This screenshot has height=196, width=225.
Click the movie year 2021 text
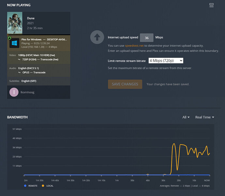[x=30, y=23]
